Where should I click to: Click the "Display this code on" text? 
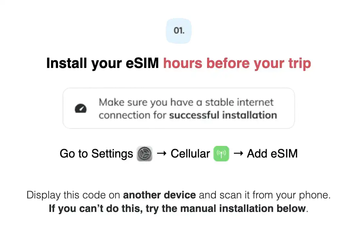coord(74,195)
